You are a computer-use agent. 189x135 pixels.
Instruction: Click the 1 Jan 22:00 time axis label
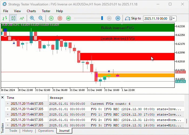point(128,90)
